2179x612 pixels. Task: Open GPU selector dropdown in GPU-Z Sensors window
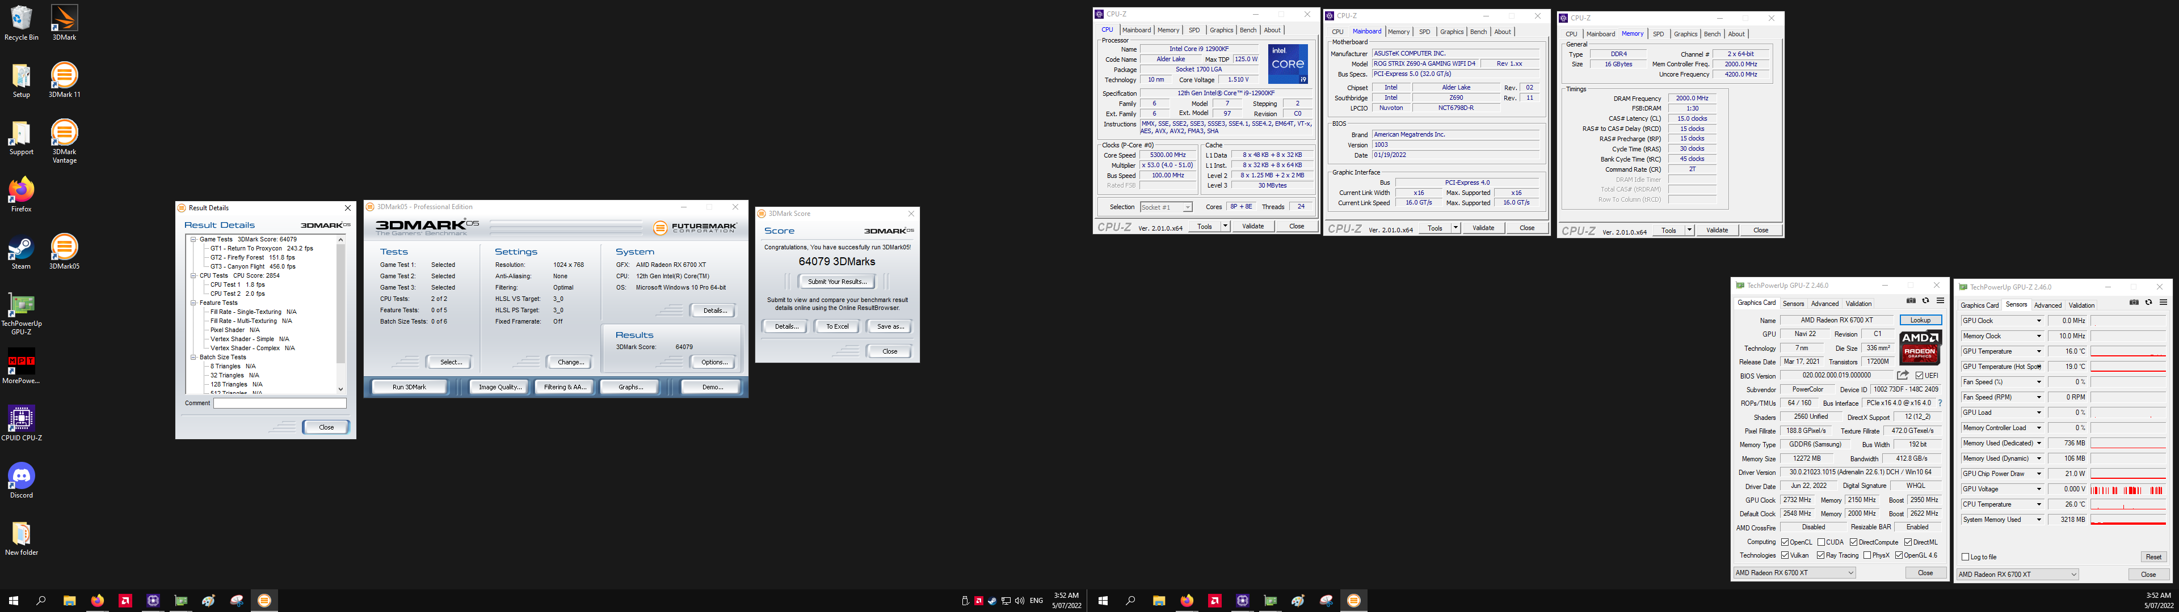pos(2017,574)
